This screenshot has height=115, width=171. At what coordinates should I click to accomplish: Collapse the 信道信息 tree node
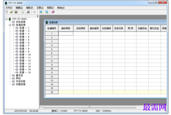pos(10,25)
